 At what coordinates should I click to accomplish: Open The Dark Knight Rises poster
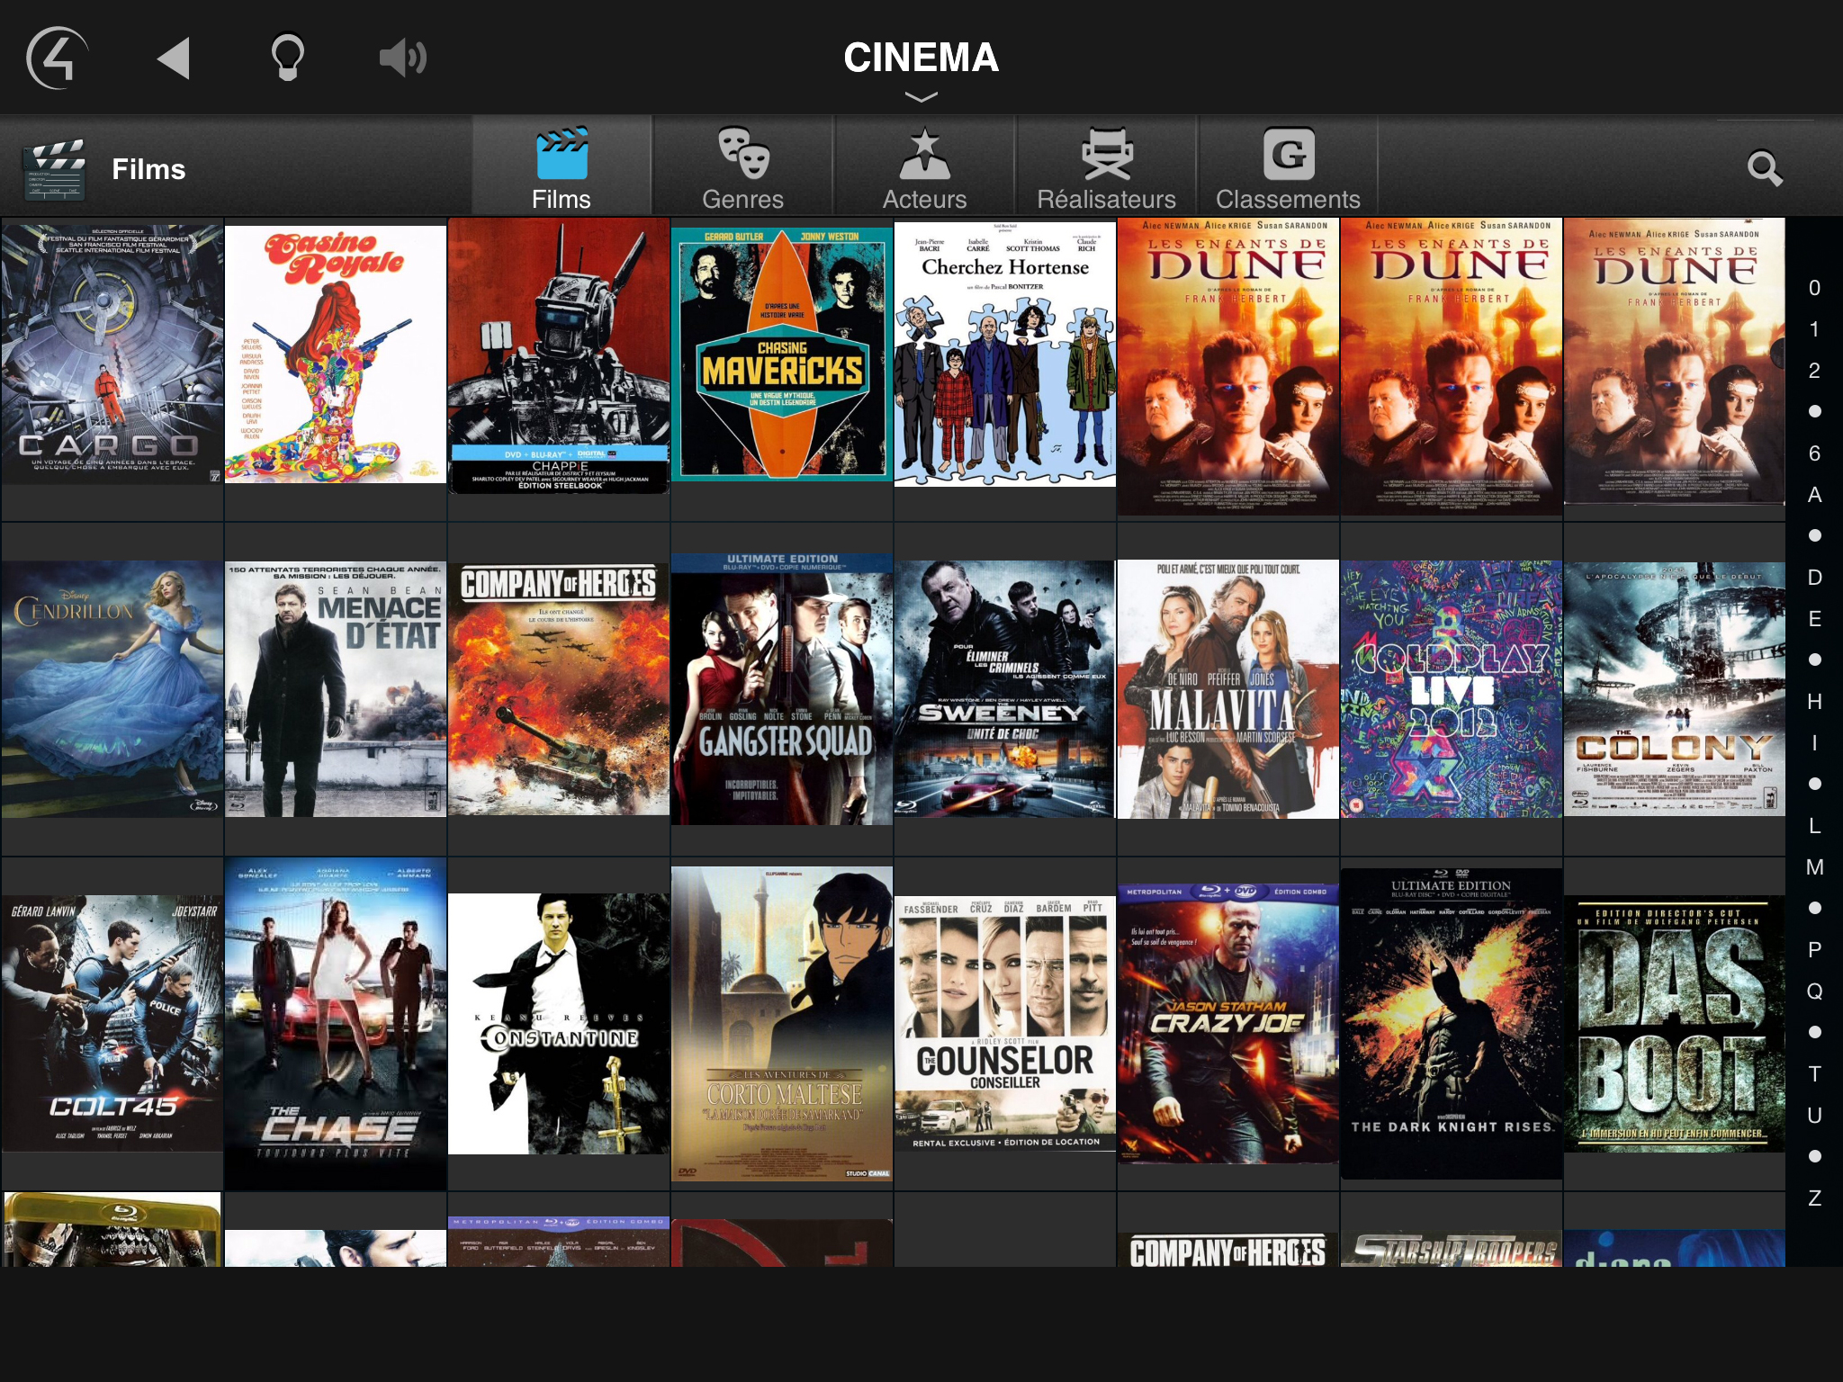pos(1452,1024)
